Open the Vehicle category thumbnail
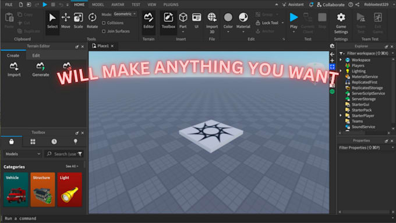The image size is (396, 223). coord(16,189)
